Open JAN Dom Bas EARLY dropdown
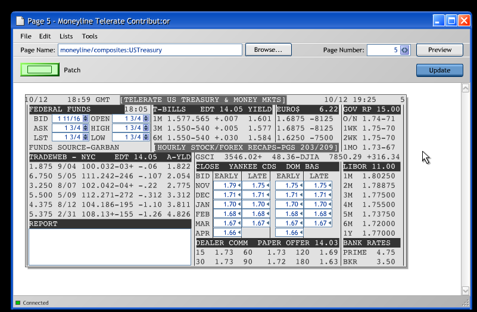Viewport: 477px width, 312px height. tap(301, 204)
